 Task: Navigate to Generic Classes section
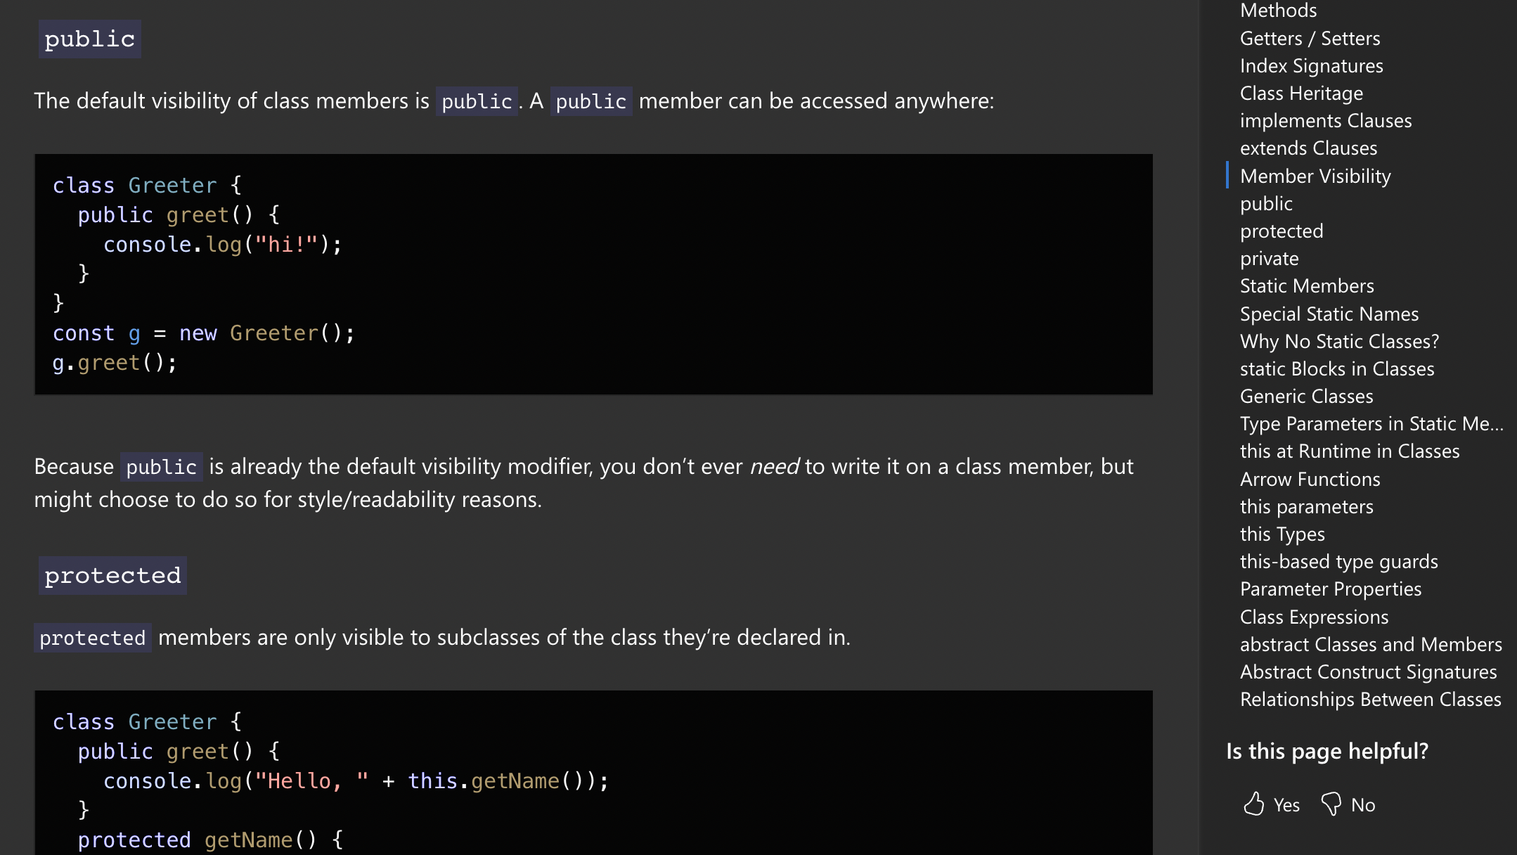point(1305,397)
